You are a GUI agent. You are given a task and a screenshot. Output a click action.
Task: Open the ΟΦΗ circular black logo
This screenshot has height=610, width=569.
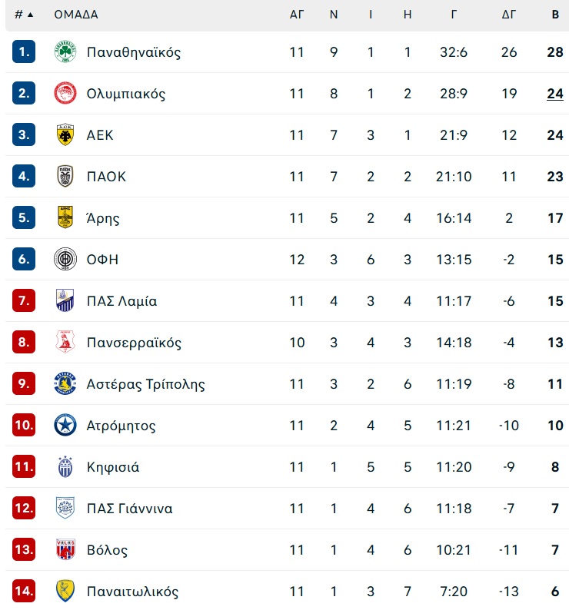tap(65, 259)
